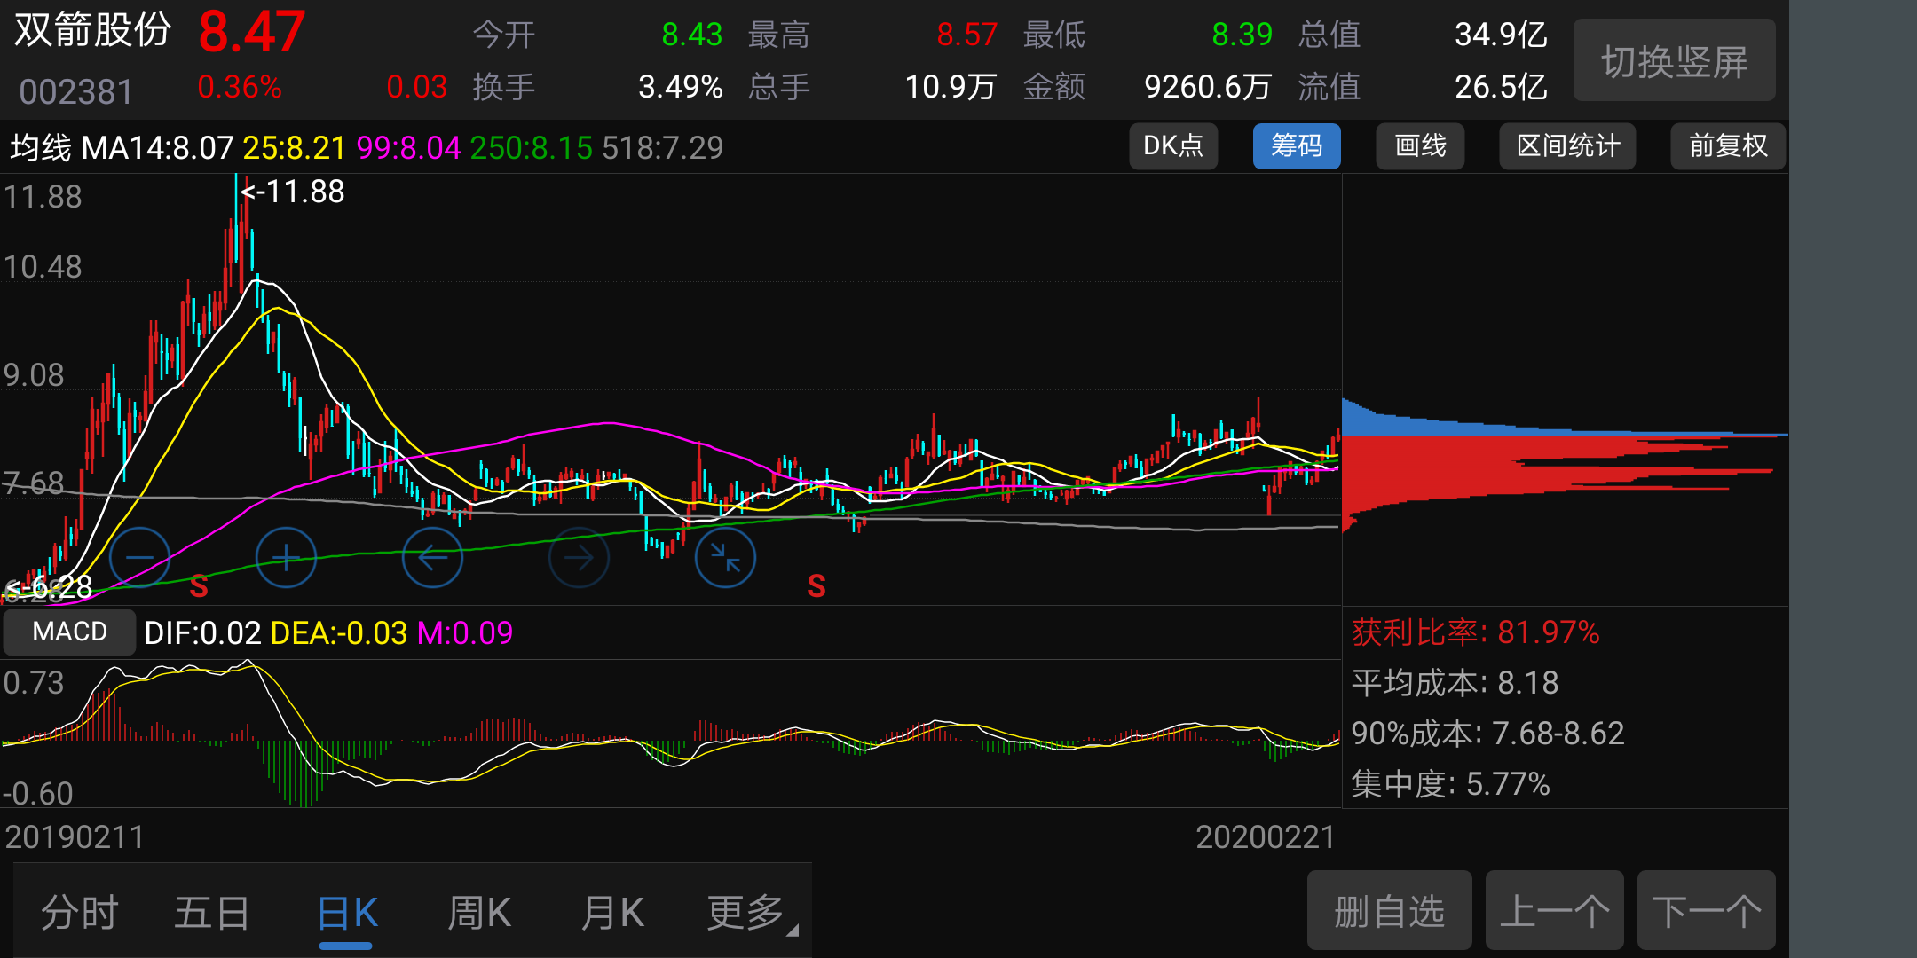The width and height of the screenshot is (1917, 958).
Task: Tap the red S marker at mid-chart bottom
Action: [x=816, y=585]
